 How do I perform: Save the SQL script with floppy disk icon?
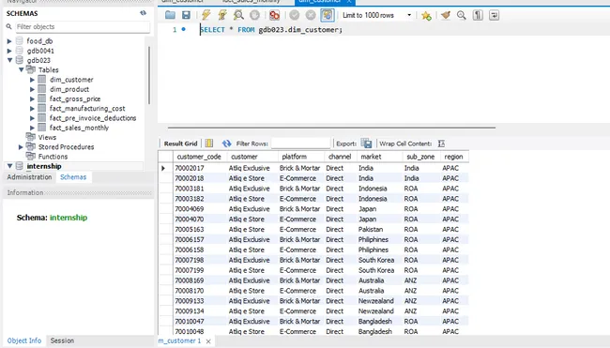click(x=186, y=15)
